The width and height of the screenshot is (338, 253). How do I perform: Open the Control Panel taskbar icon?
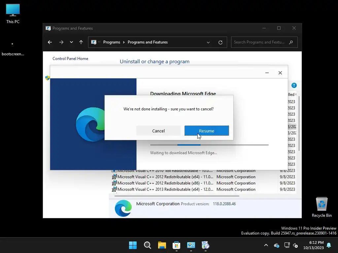pos(191,245)
